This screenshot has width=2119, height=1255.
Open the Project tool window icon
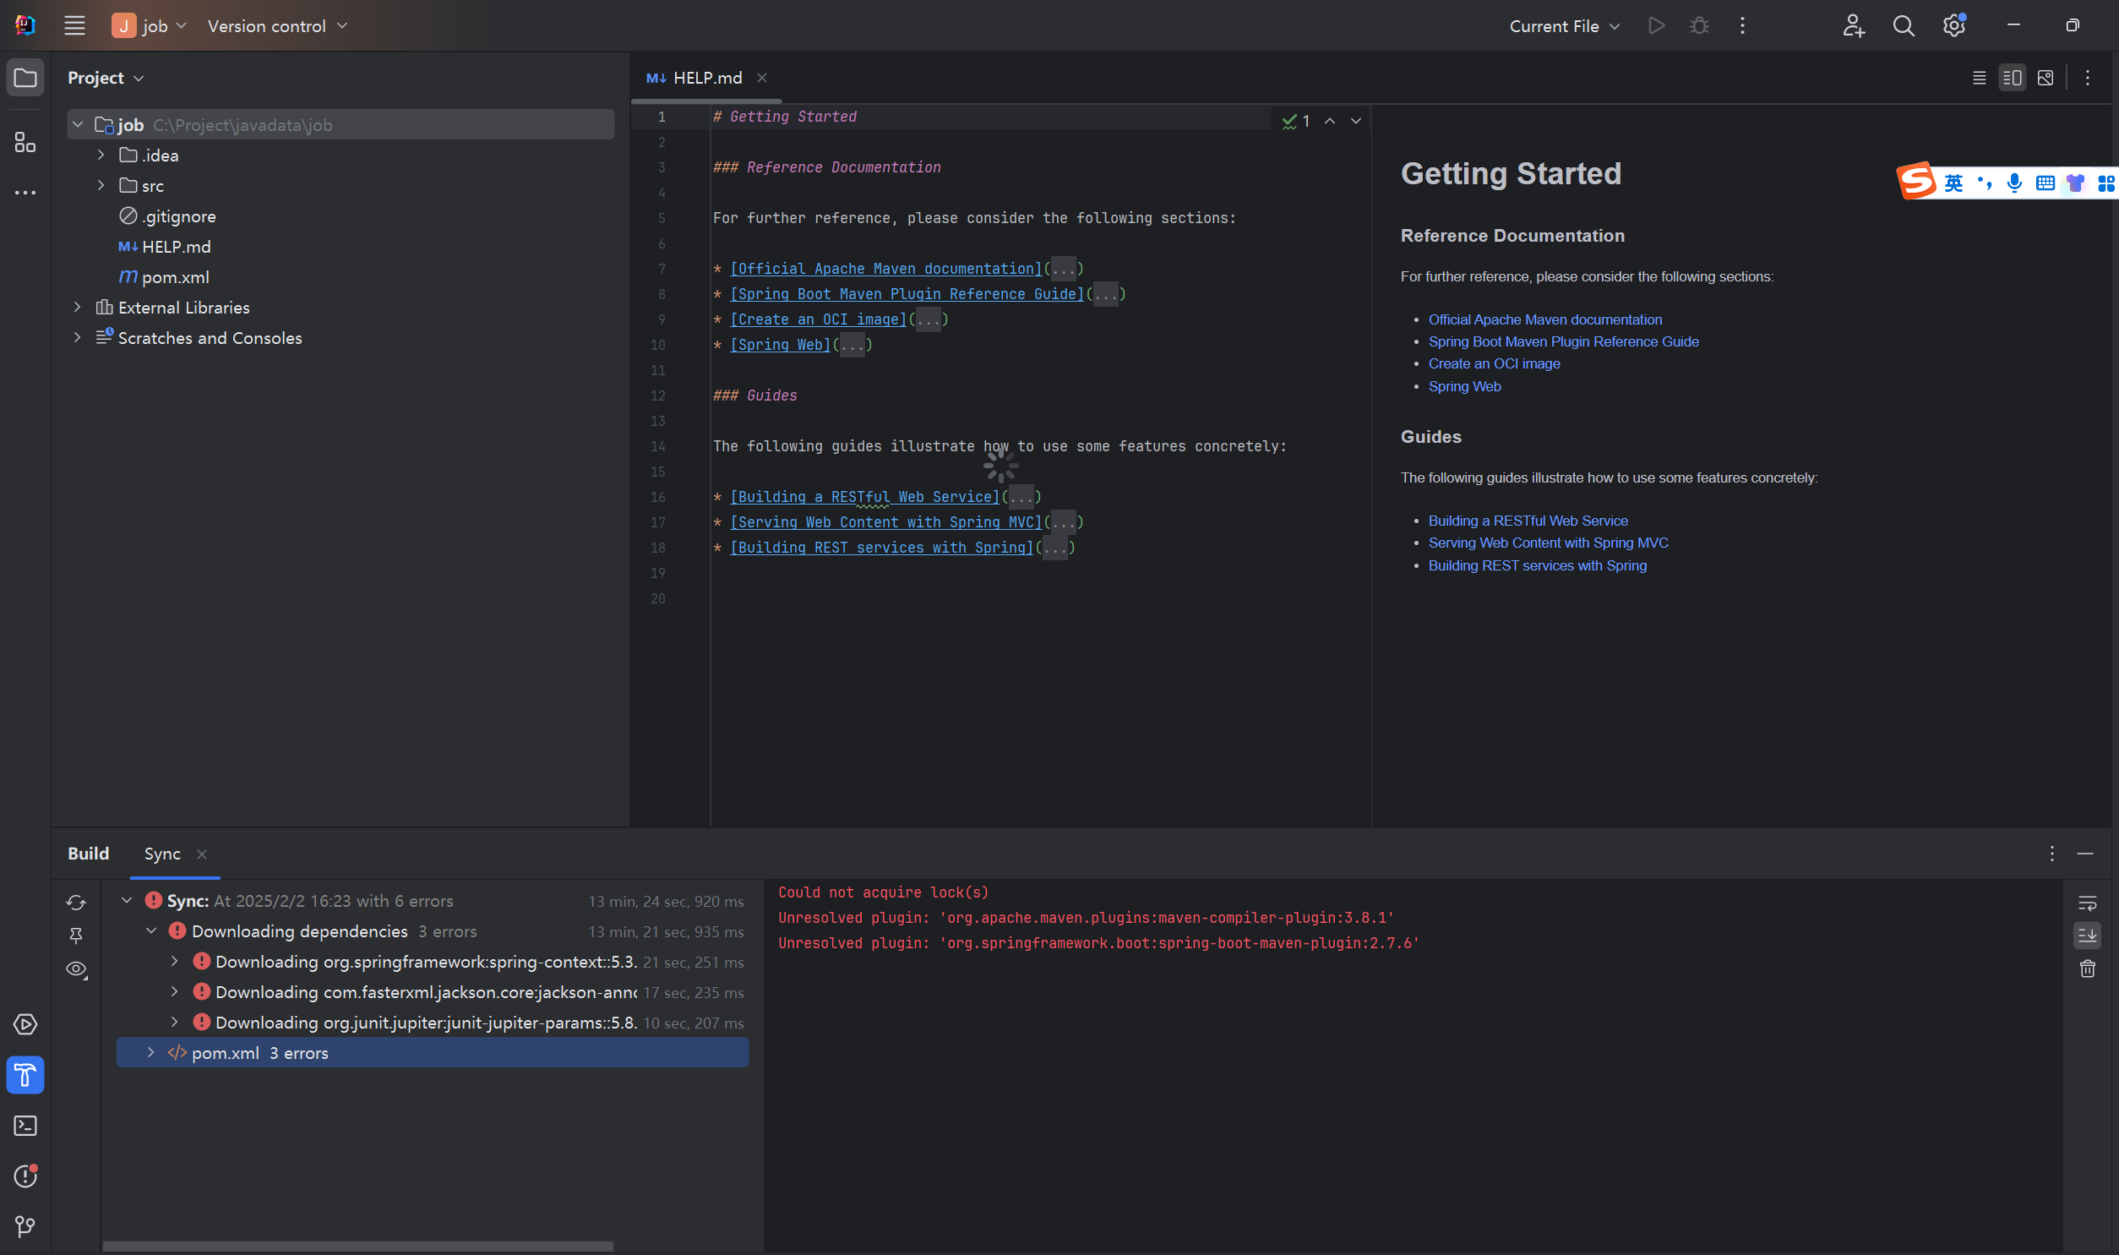(x=25, y=78)
